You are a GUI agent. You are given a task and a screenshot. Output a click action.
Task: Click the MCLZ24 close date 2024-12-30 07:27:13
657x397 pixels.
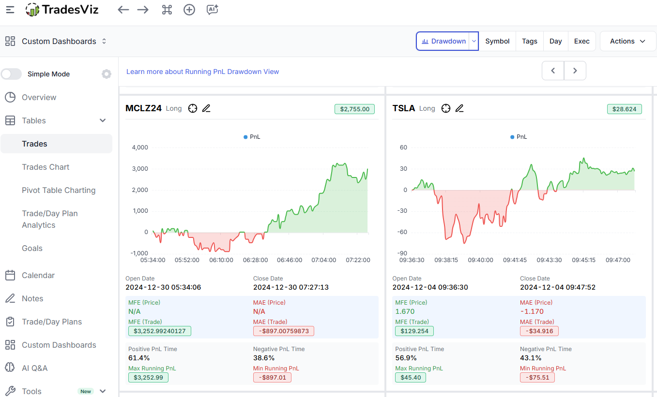(291, 287)
